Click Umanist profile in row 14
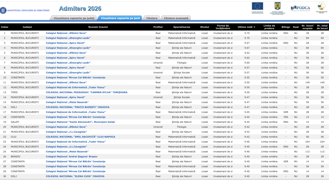This screenshot has width=329, height=180. (x=158, y=97)
